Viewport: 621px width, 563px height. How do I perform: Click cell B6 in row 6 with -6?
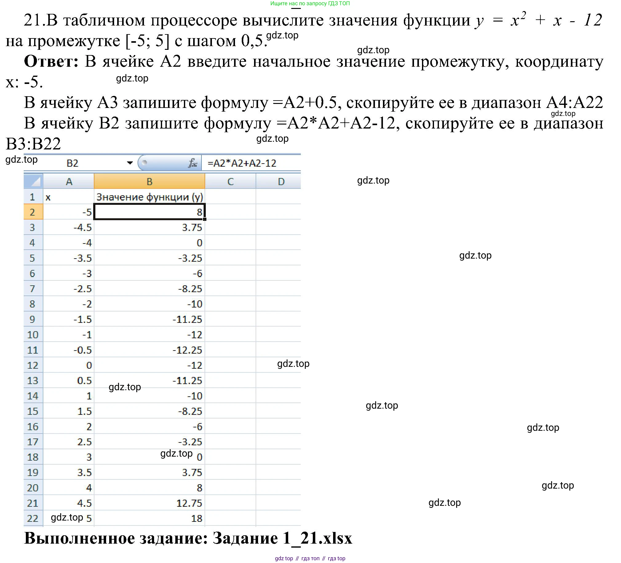pos(149,273)
